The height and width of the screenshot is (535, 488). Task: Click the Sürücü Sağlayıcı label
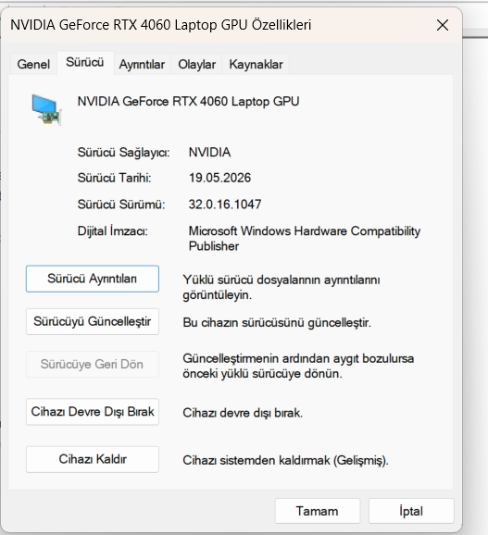point(123,153)
